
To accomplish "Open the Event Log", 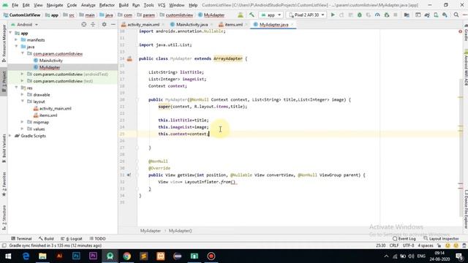I will click(x=404, y=239).
